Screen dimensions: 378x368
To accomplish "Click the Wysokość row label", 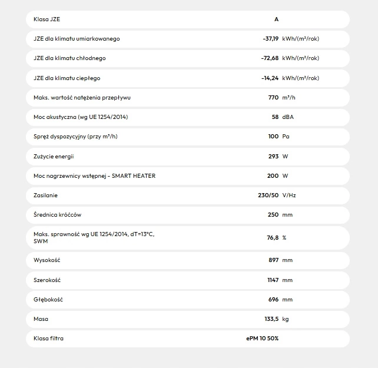I will [48, 260].
